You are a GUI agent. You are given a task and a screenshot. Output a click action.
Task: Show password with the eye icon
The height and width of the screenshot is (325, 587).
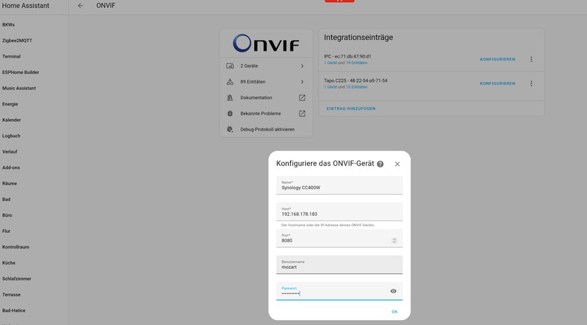click(x=393, y=291)
